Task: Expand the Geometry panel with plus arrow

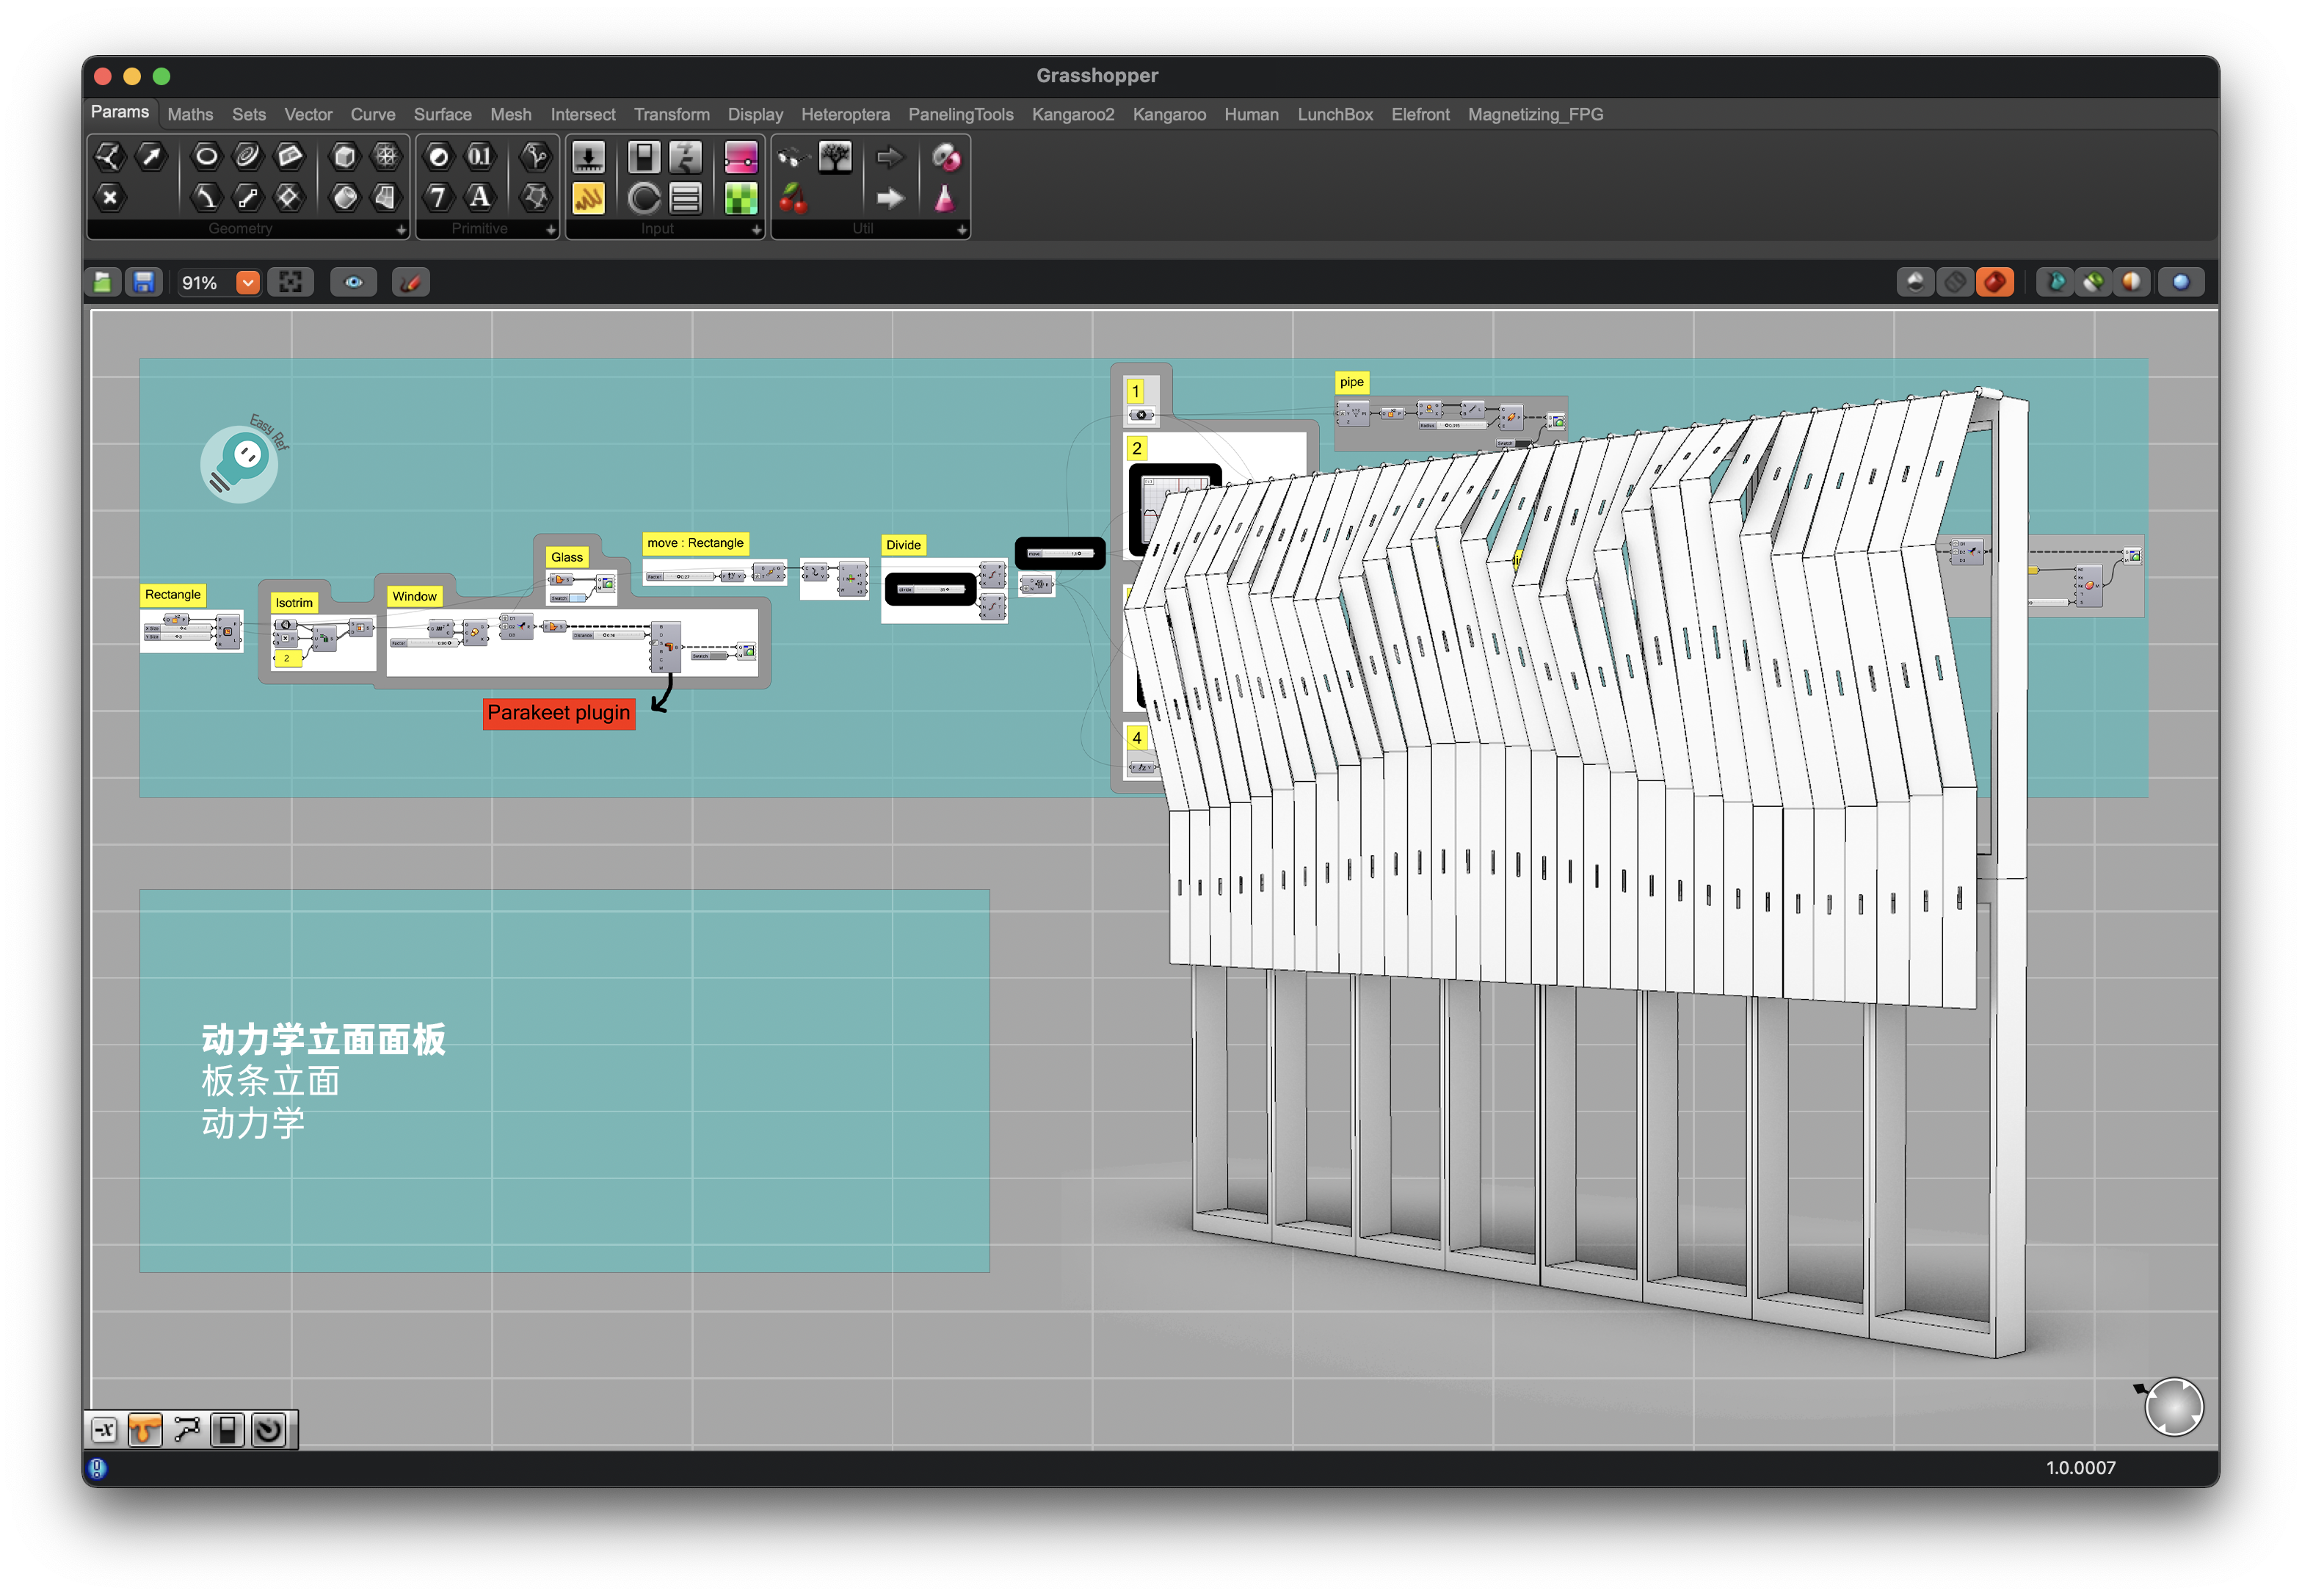Action: click(401, 230)
